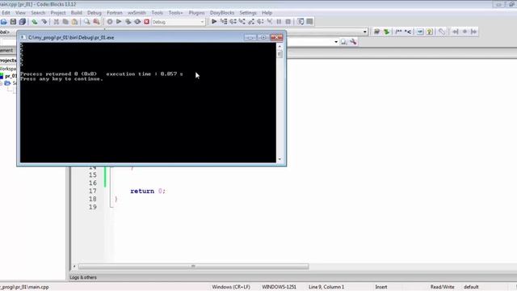Run the program with the green arrow
Image resolution: width=517 pixels, height=291 pixels.
pyautogui.click(x=119, y=22)
